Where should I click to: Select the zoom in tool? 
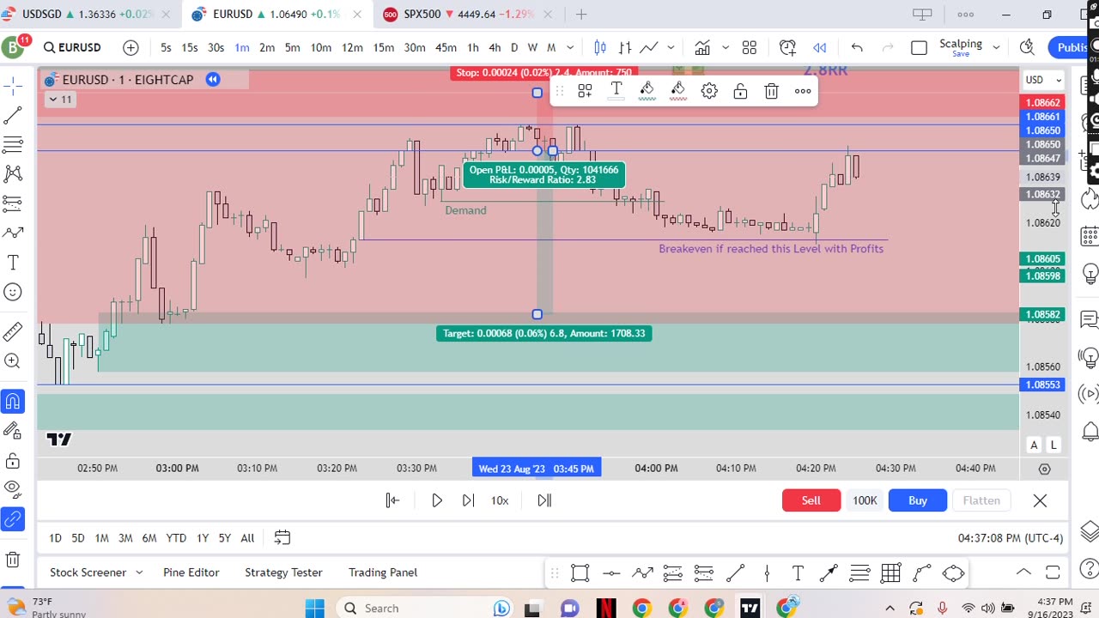pyautogui.click(x=13, y=361)
